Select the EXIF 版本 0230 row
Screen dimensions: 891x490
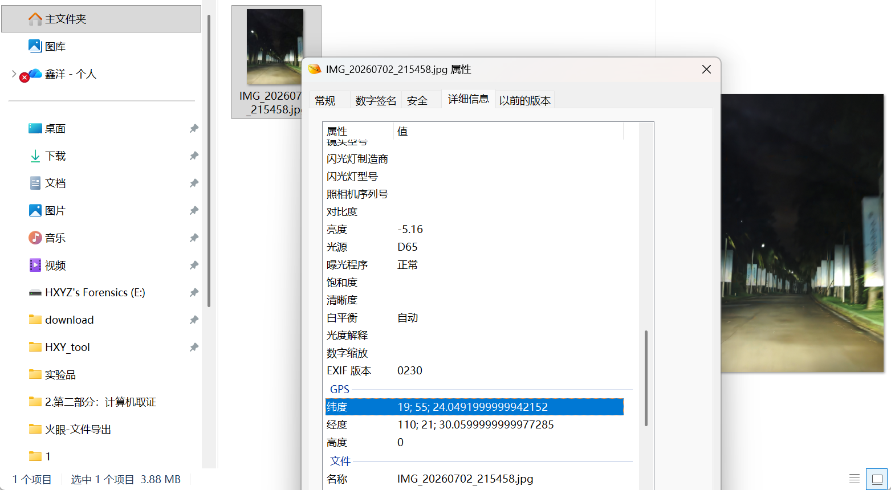coord(474,370)
